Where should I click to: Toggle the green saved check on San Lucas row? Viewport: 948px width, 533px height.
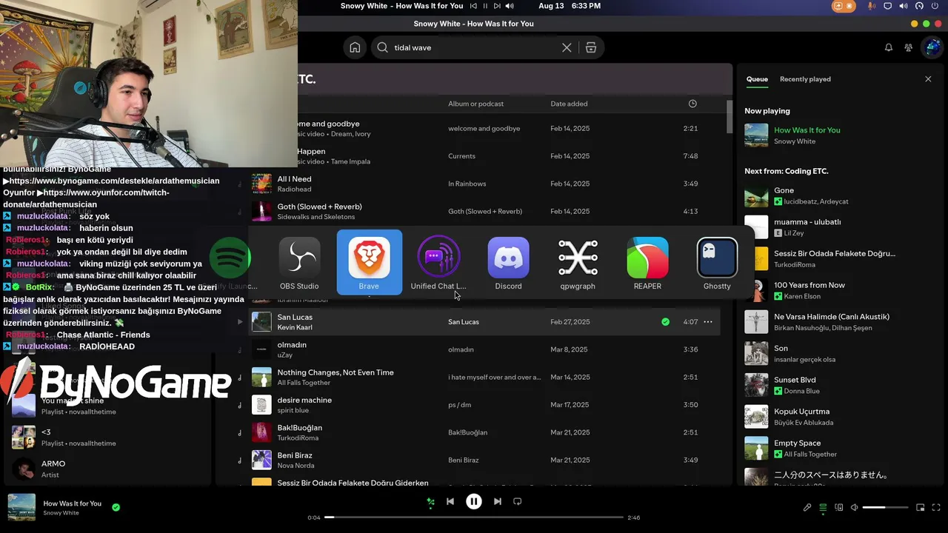click(665, 322)
